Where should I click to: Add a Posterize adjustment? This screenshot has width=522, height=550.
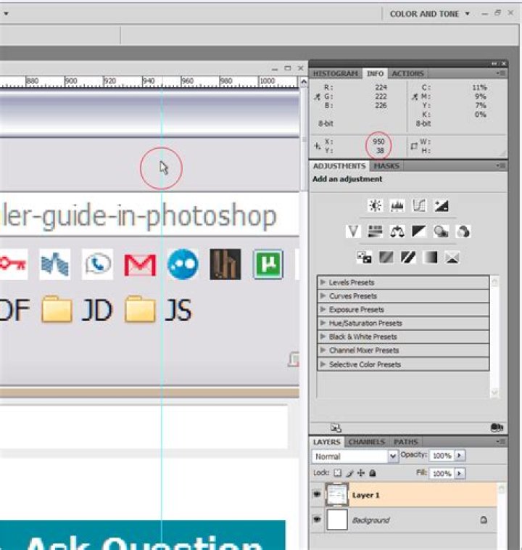386,258
